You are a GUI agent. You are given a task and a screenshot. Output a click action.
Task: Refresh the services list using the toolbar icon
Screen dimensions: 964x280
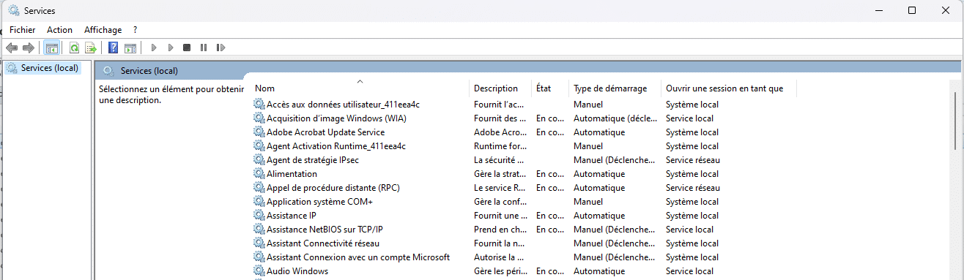[74, 48]
